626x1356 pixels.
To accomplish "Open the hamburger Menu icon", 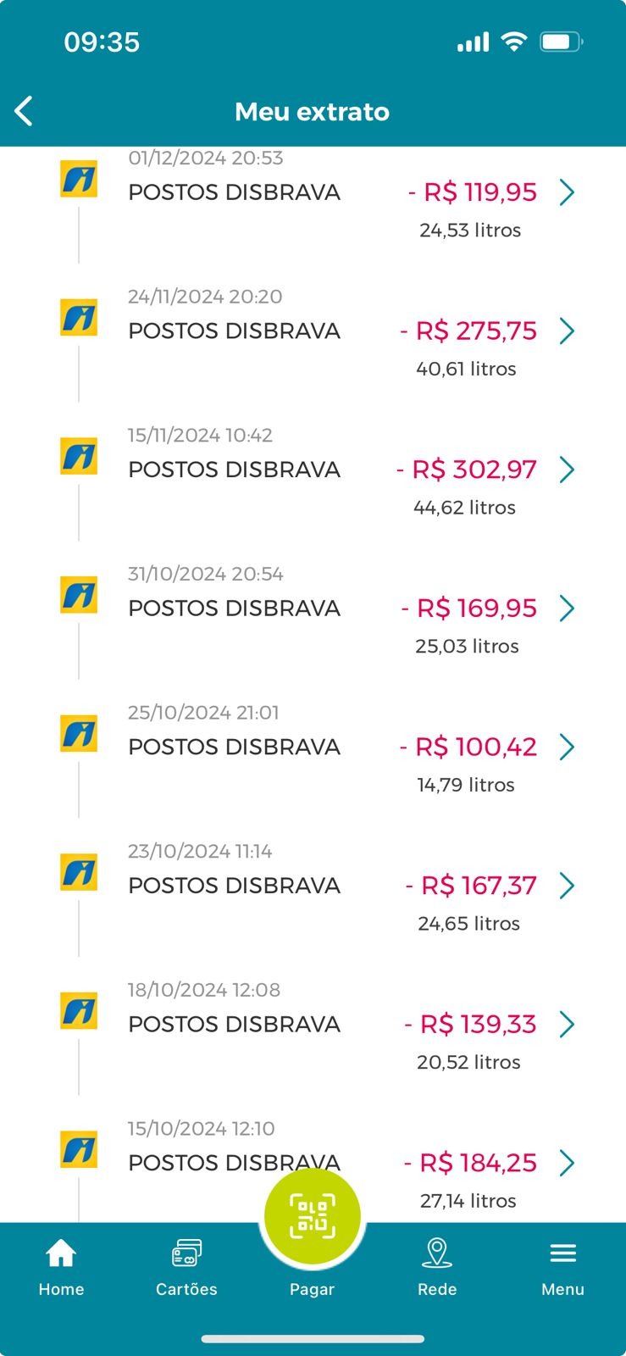I will coord(562,1253).
